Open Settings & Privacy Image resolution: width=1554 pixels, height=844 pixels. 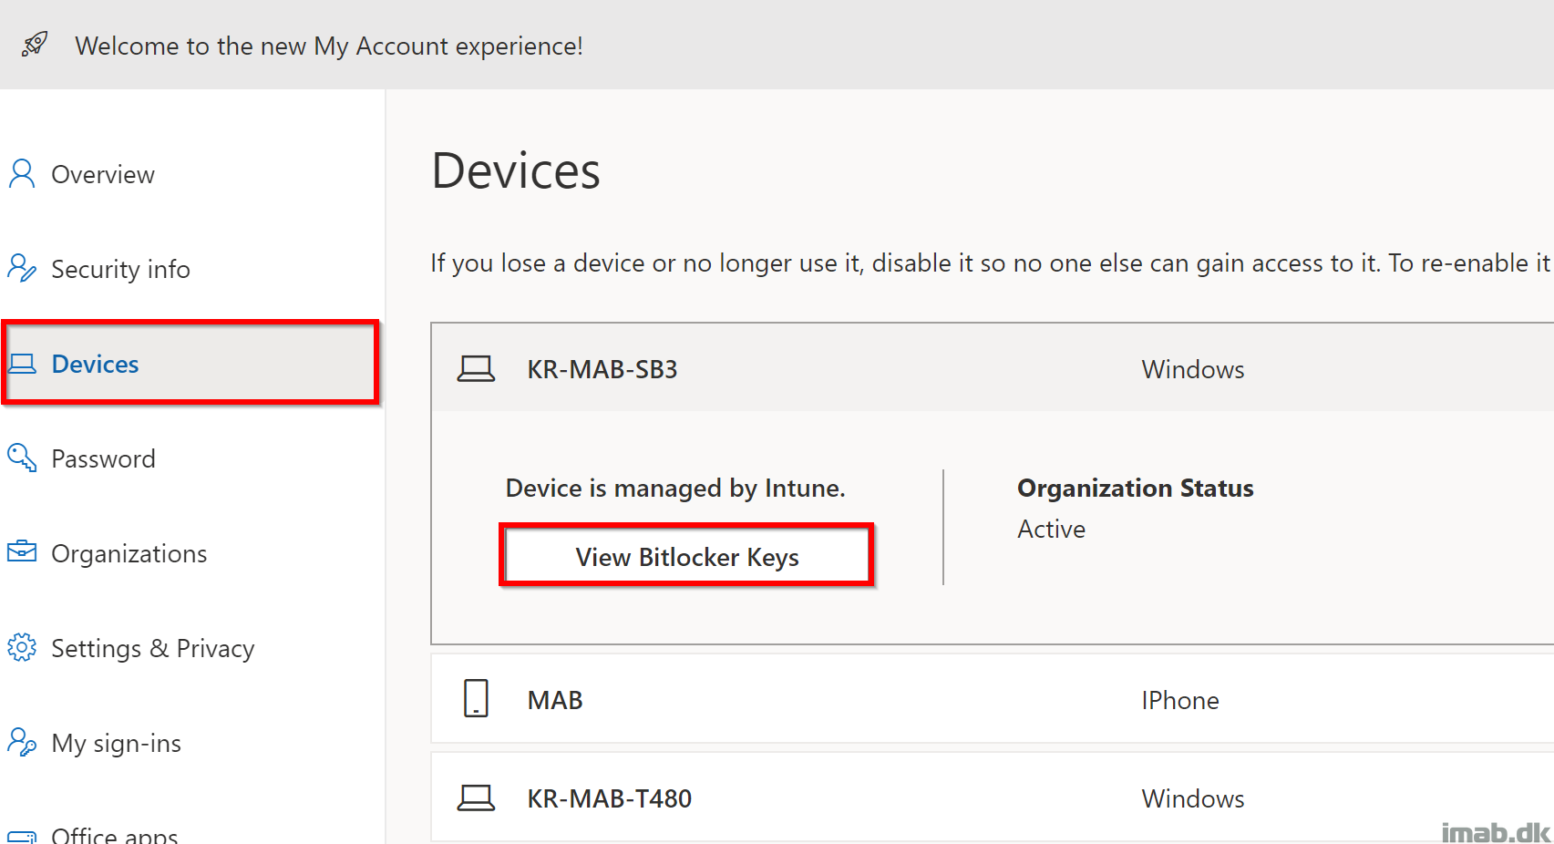(x=152, y=648)
